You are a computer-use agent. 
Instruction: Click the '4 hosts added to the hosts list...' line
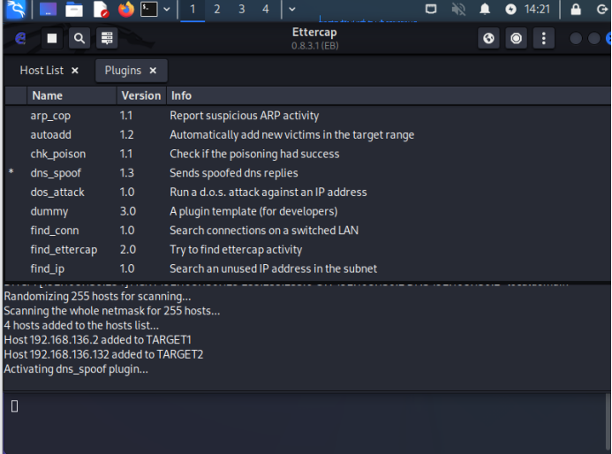(81, 326)
